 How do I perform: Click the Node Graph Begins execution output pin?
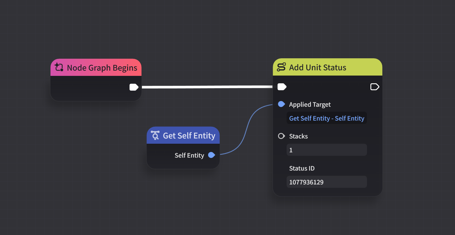pos(134,87)
